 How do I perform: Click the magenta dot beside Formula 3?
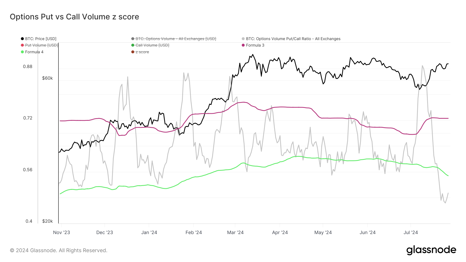tap(243, 45)
